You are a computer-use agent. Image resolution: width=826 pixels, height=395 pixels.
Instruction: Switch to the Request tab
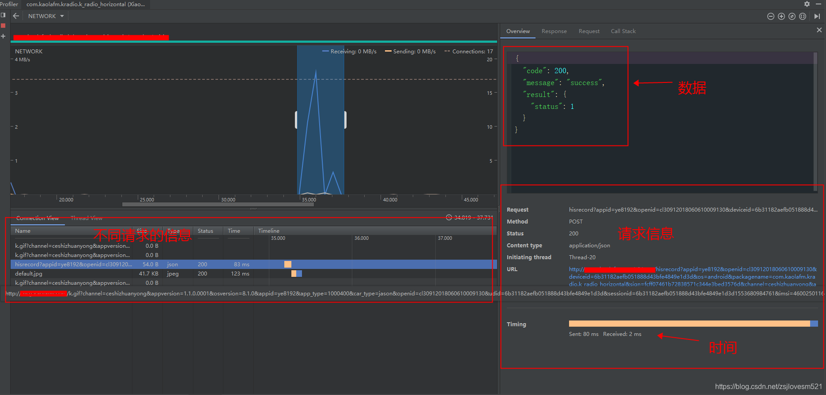coord(589,31)
